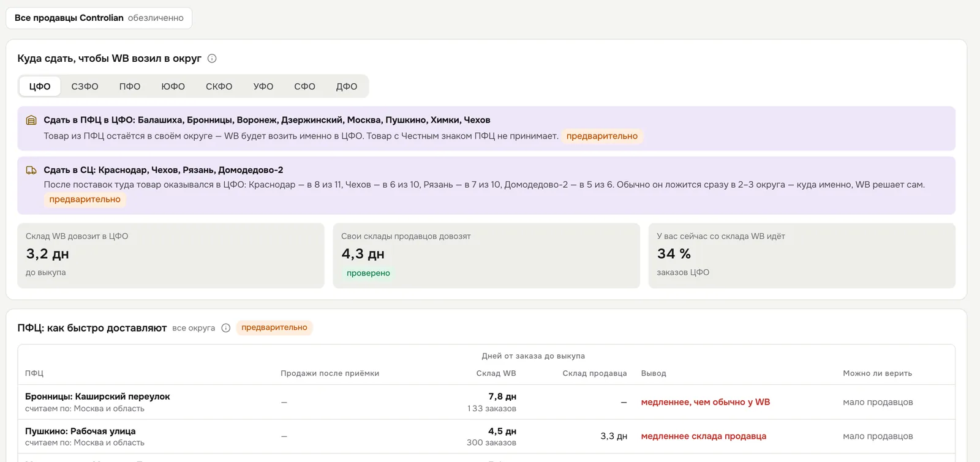The image size is (980, 462).
Task: Click 'мало продавцов' in the Пушкино row
Action: 878,436
